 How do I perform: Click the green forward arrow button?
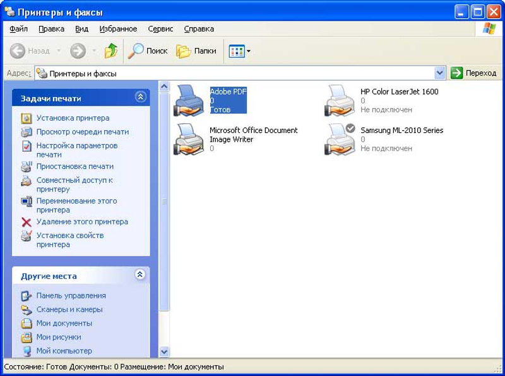[x=78, y=51]
